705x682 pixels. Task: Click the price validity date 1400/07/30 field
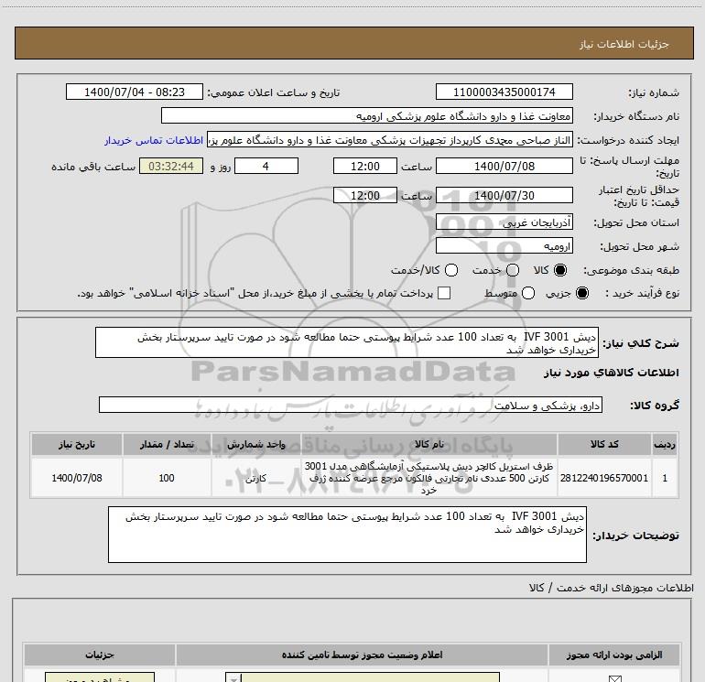click(x=504, y=196)
